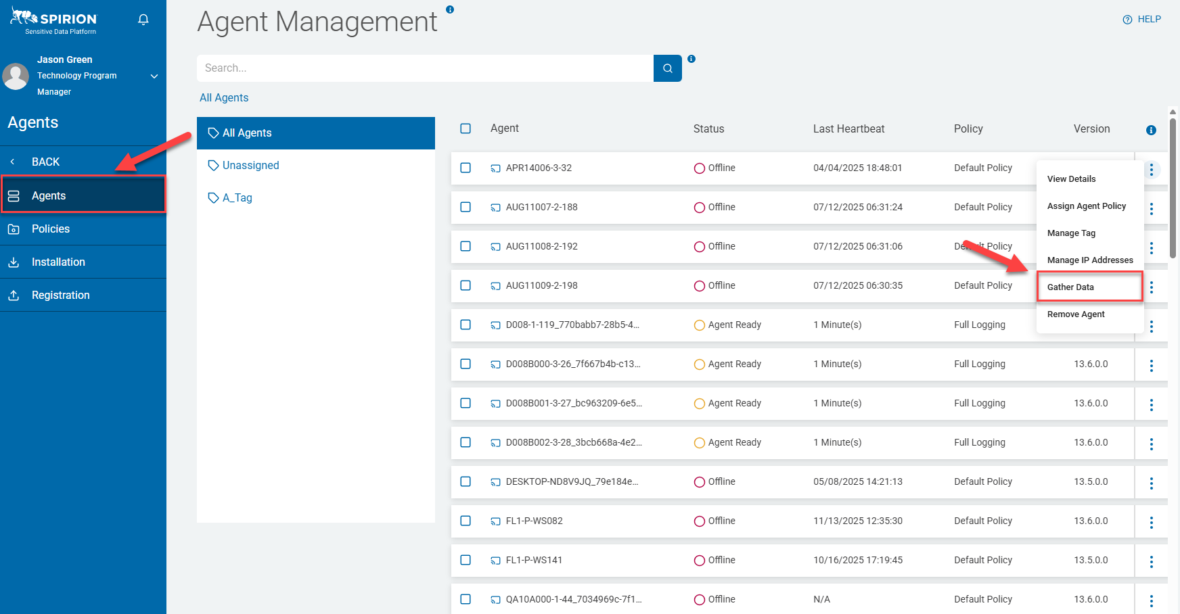Open actions menu for DESKTOP-ND8V9JQ row
This screenshot has width=1180, height=614.
pos(1151,483)
